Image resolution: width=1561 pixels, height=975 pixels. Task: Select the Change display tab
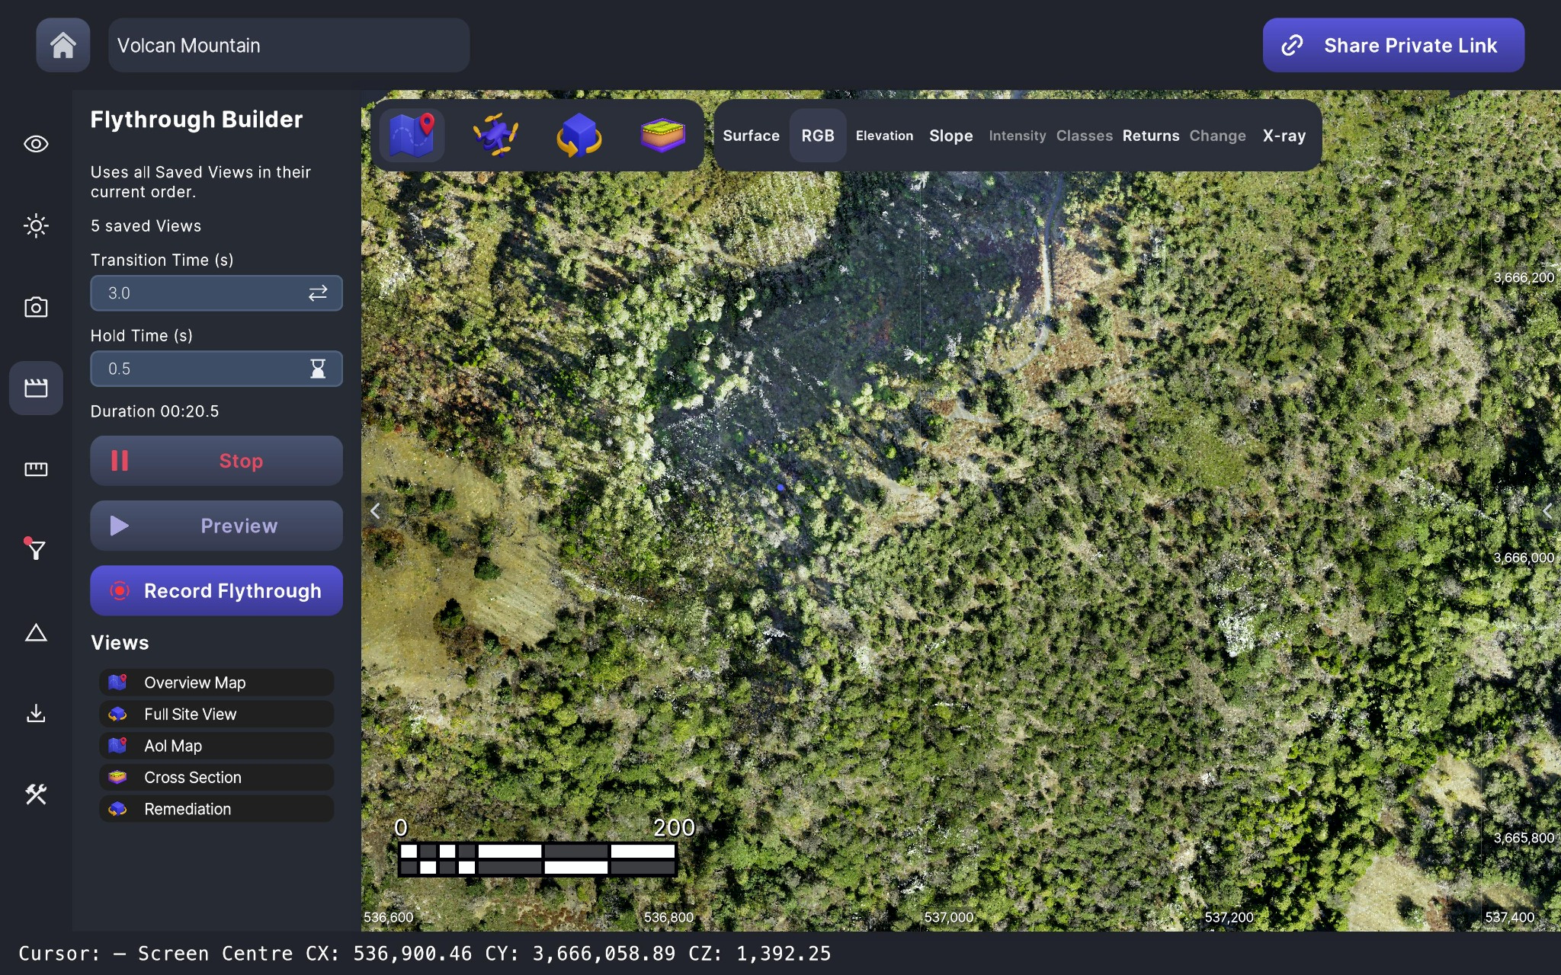click(x=1217, y=136)
